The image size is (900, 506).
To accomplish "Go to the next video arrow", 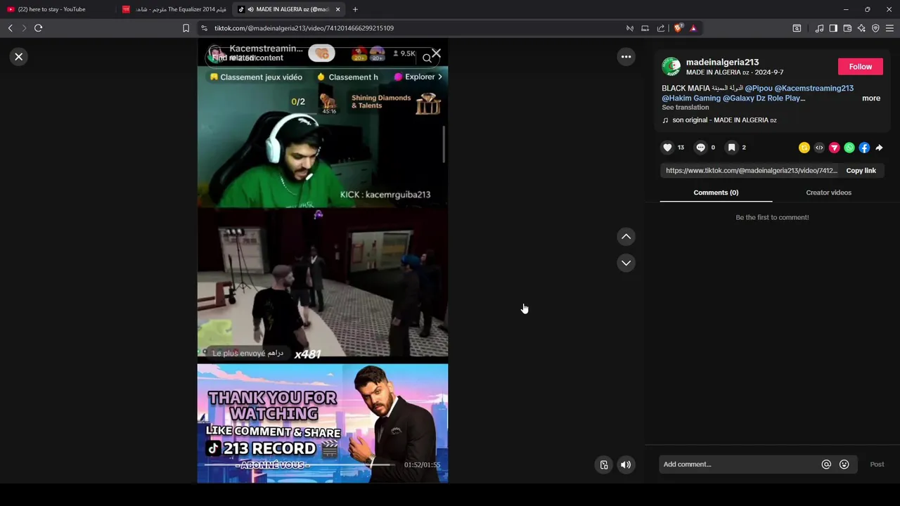I will [626, 263].
